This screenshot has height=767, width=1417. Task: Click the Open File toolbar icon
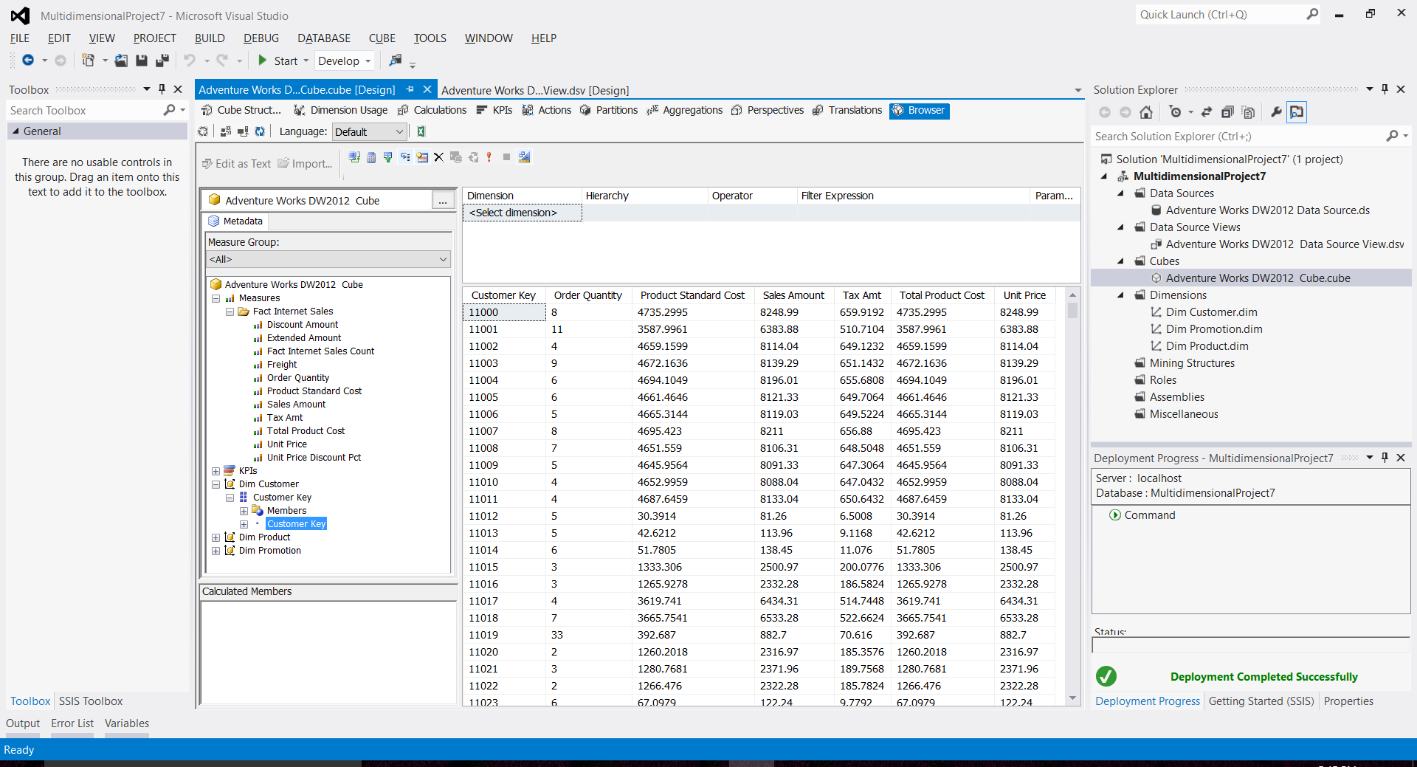pyautogui.click(x=121, y=61)
